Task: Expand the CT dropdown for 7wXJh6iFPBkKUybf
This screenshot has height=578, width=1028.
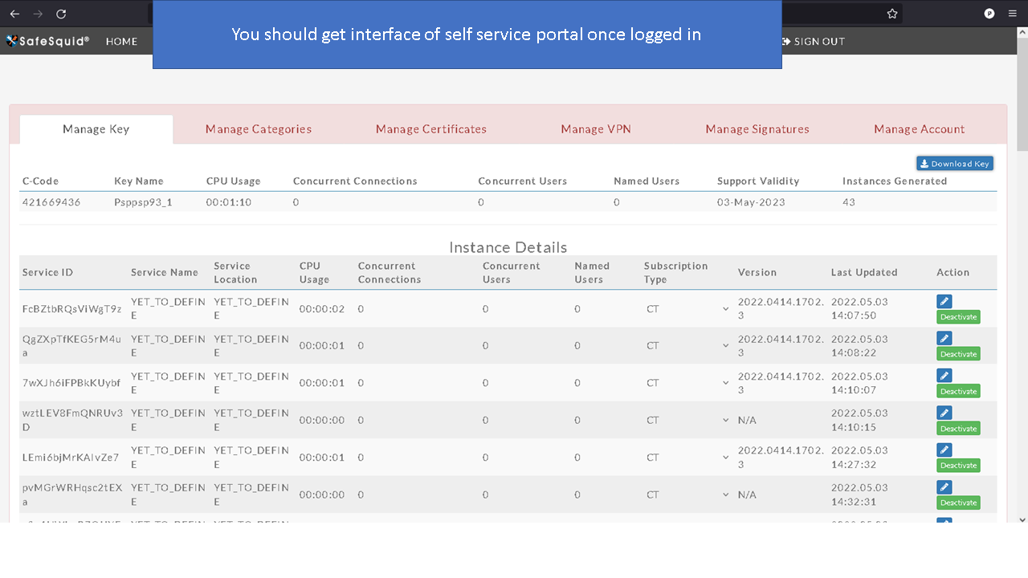Action: [725, 382]
